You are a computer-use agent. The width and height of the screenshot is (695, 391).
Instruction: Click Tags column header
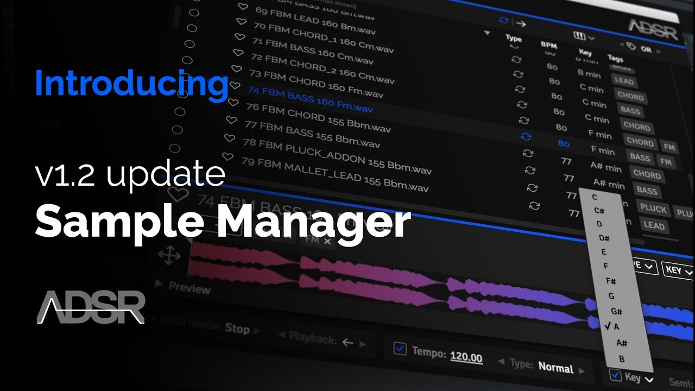pyautogui.click(x=615, y=58)
